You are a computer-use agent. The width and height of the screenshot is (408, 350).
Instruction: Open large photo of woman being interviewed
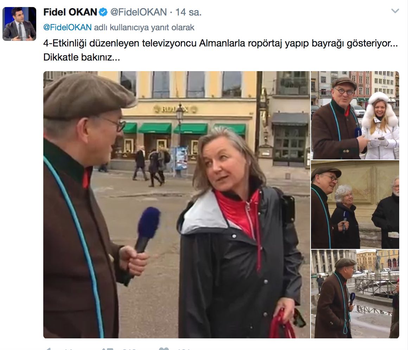177,205
